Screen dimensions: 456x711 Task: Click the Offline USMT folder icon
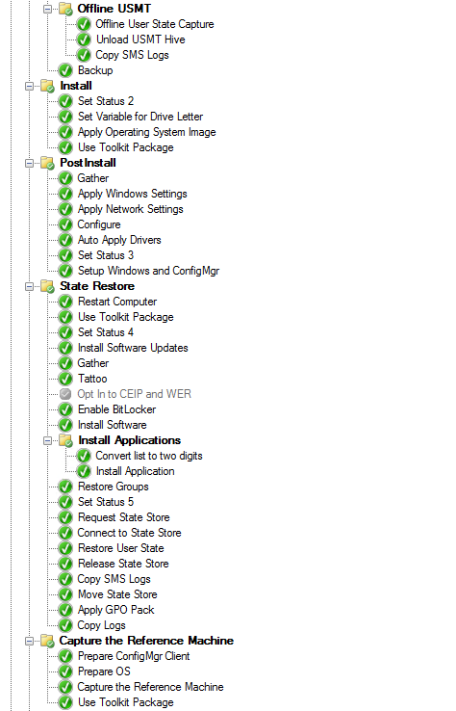[65, 9]
